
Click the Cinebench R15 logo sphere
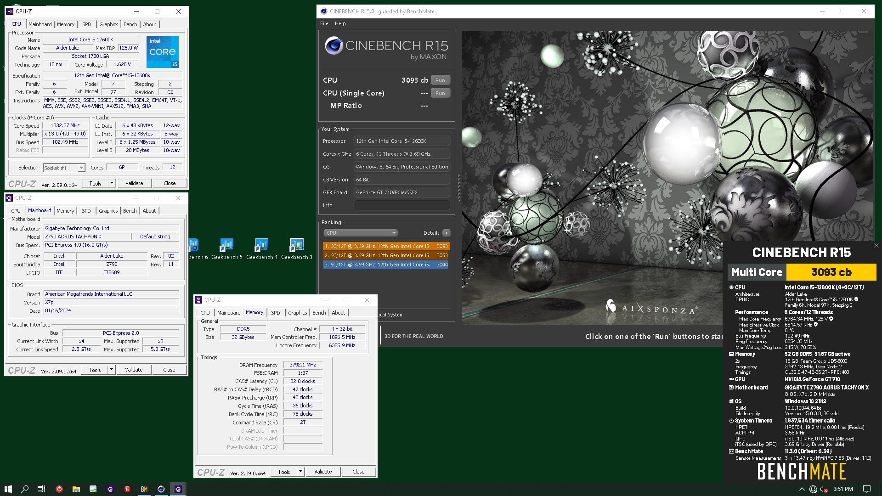tap(334, 45)
